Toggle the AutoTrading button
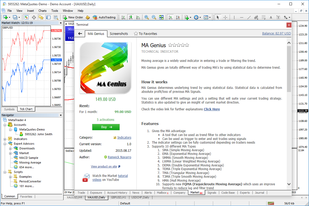The image size is (309, 206). click(x=104, y=17)
